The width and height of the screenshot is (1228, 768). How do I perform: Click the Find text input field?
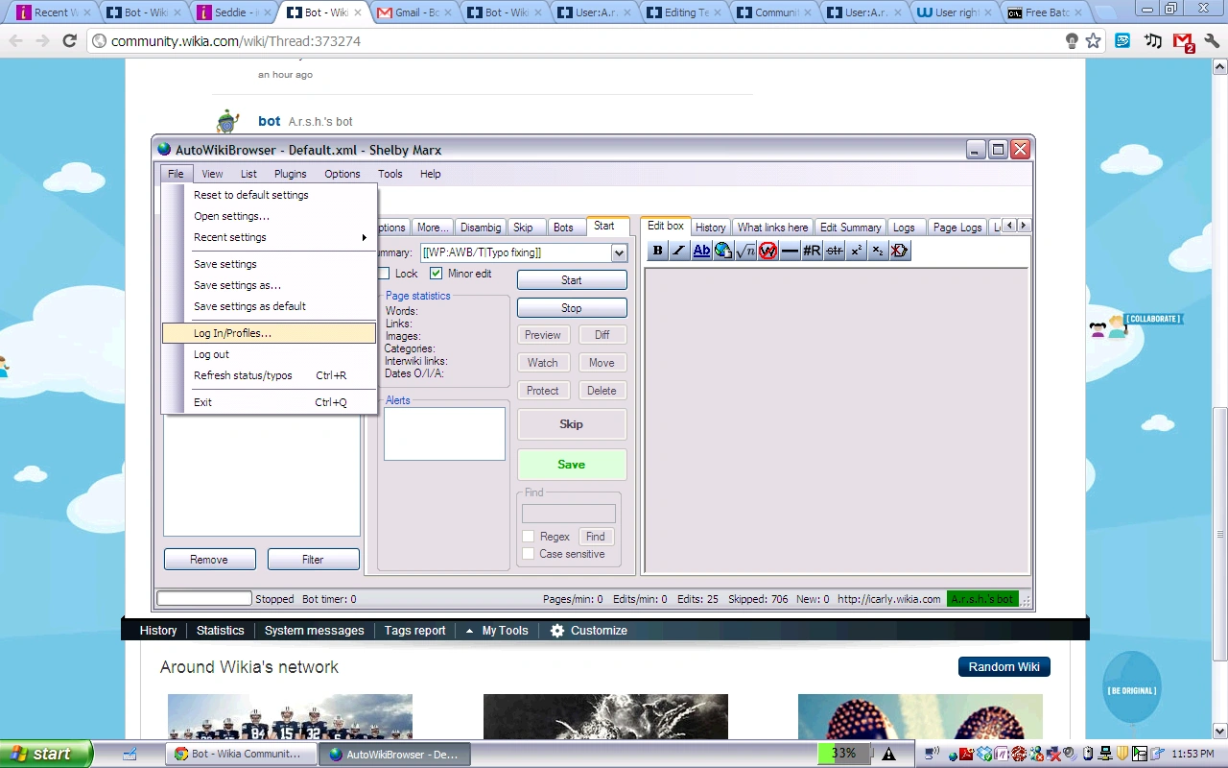coord(569,514)
